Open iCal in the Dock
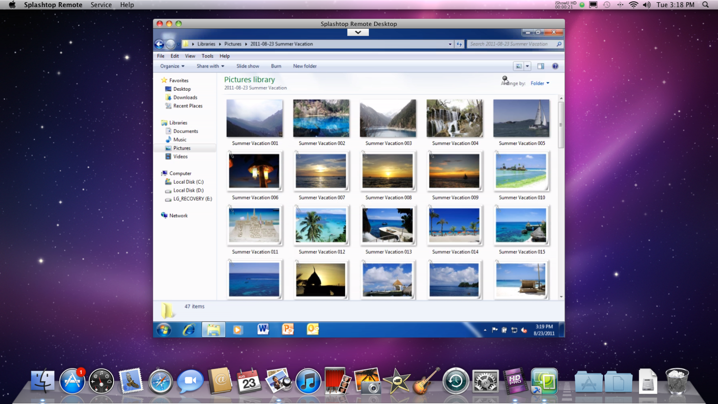The image size is (718, 404). click(x=249, y=381)
